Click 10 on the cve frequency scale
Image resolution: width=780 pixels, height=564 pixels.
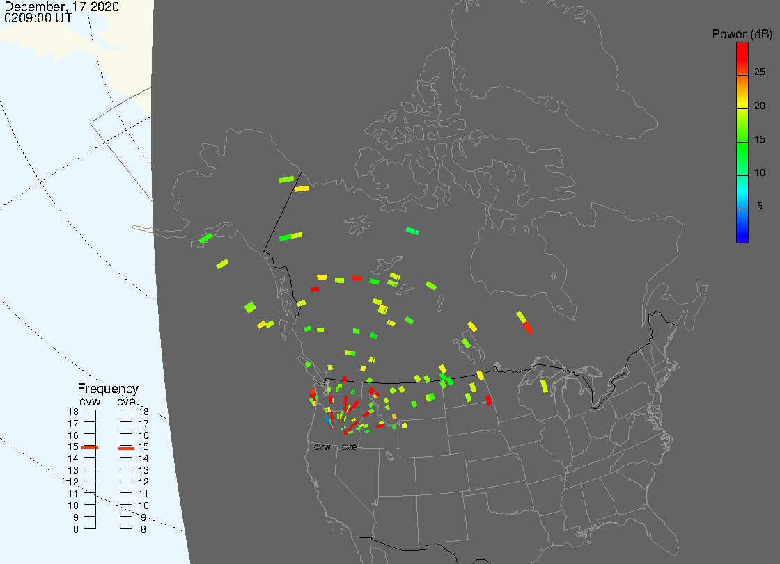point(143,506)
